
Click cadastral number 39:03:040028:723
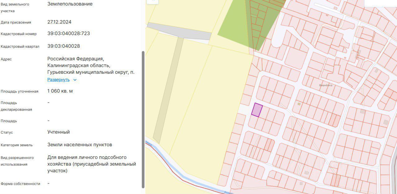point(69,33)
